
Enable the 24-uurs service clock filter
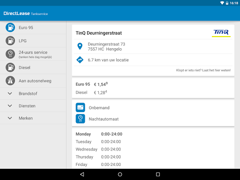[10, 54]
